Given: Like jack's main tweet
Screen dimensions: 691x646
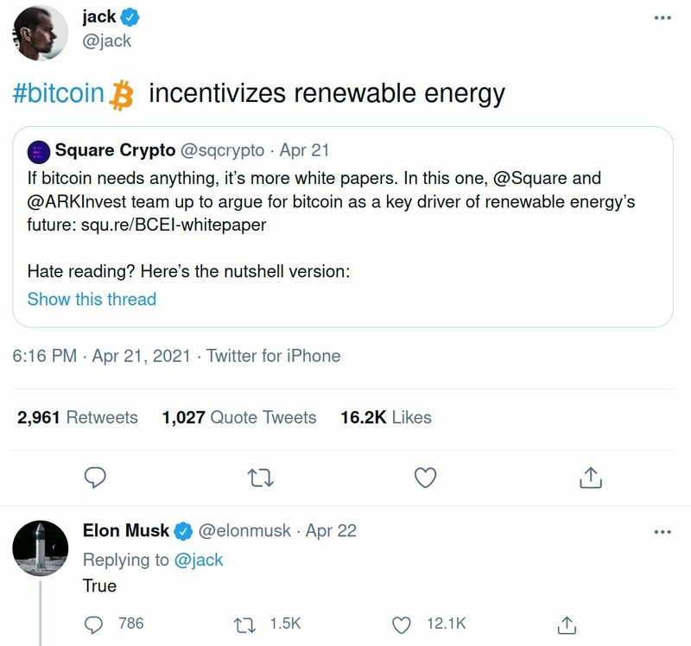Looking at the screenshot, I should 425,476.
